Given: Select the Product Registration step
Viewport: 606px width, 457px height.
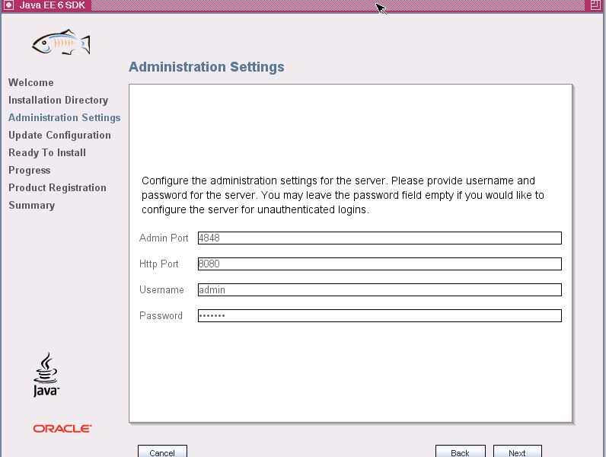Looking at the screenshot, I should coord(57,187).
